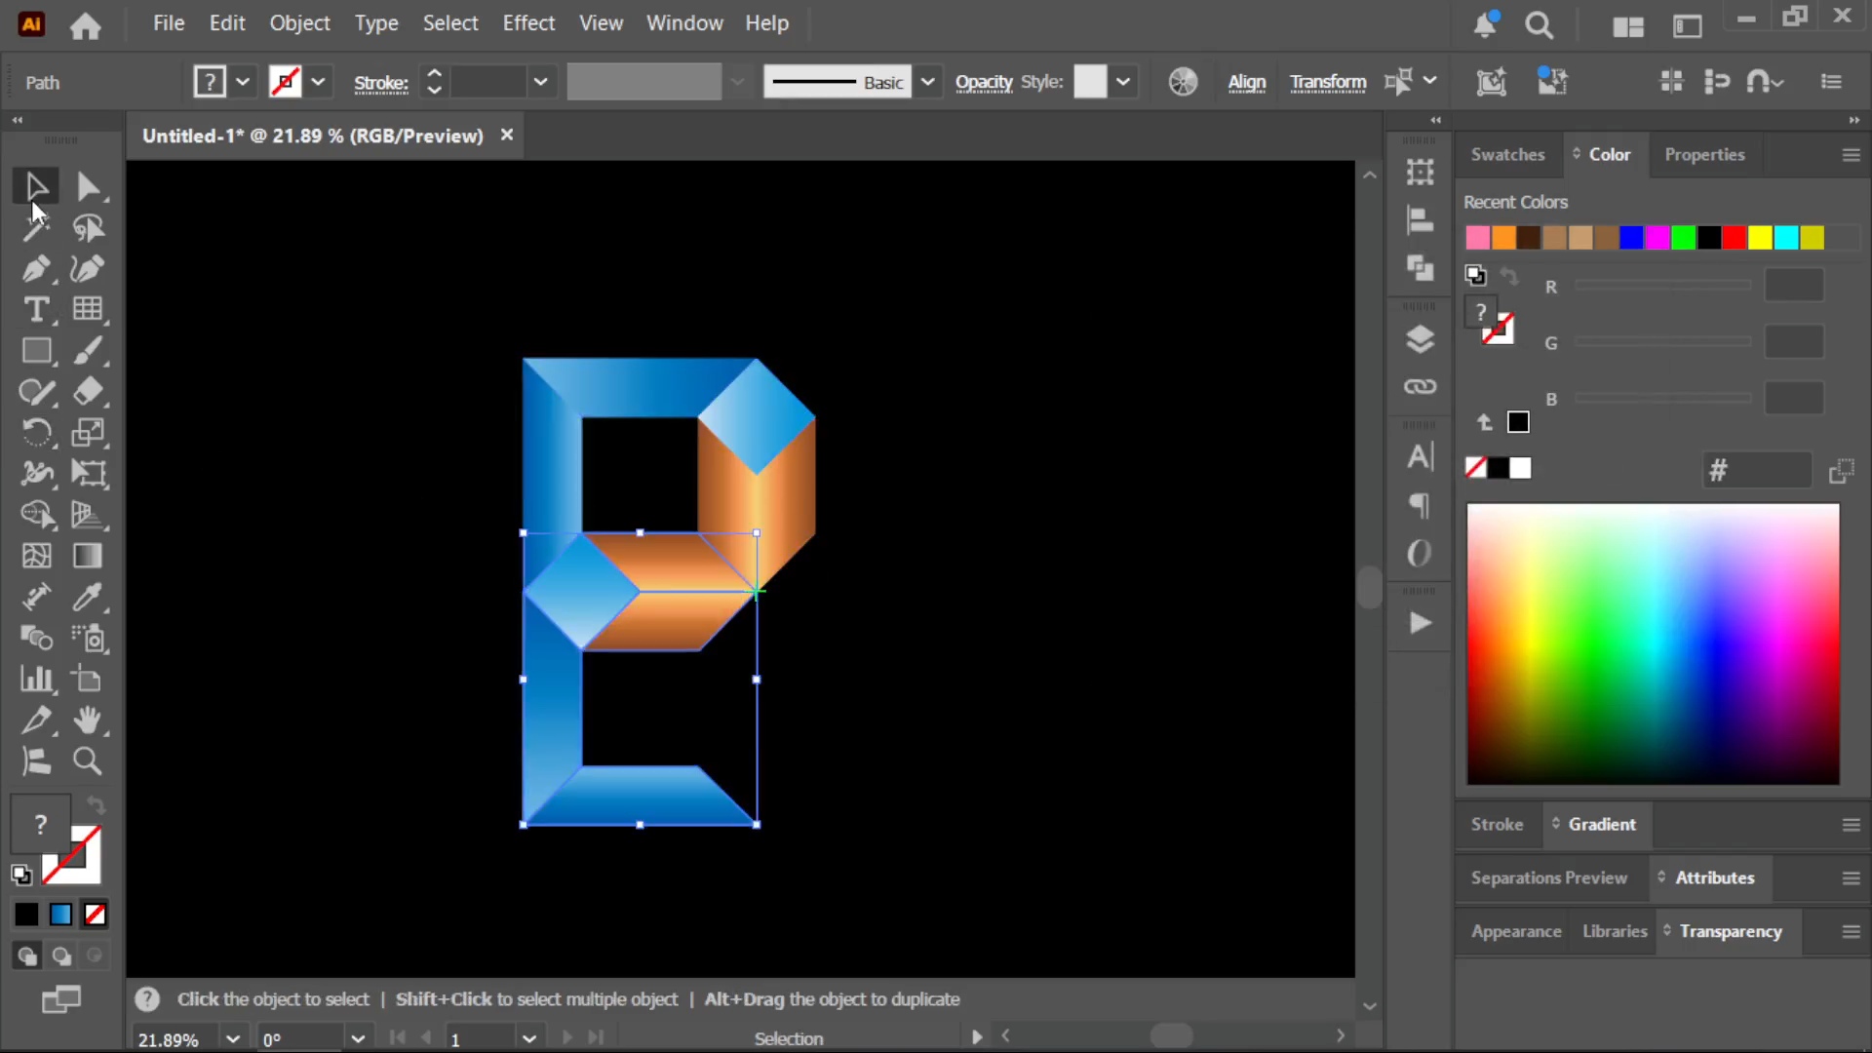The image size is (1872, 1053).
Task: Open the Effect menu
Action: click(x=528, y=23)
